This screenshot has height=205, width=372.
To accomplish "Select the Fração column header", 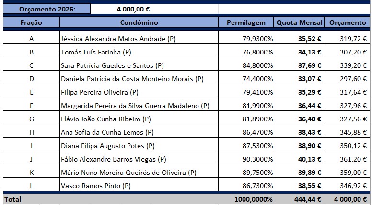I will click(x=31, y=22).
